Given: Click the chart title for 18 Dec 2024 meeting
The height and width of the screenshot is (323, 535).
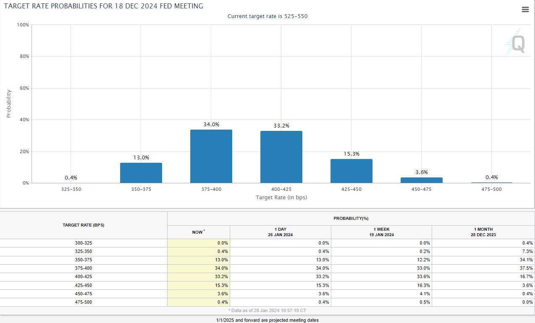Looking at the screenshot, I should coord(103,6).
